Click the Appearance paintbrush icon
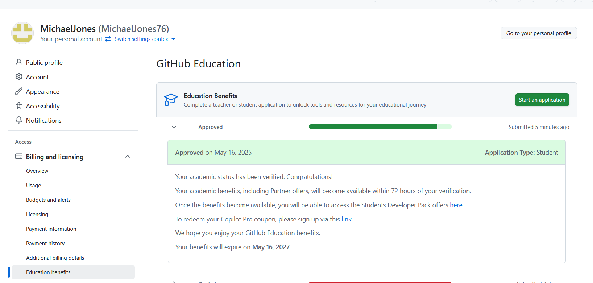593x283 pixels. [19, 91]
